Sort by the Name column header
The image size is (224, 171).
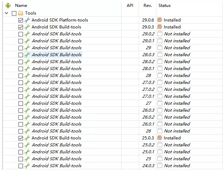point(21,6)
